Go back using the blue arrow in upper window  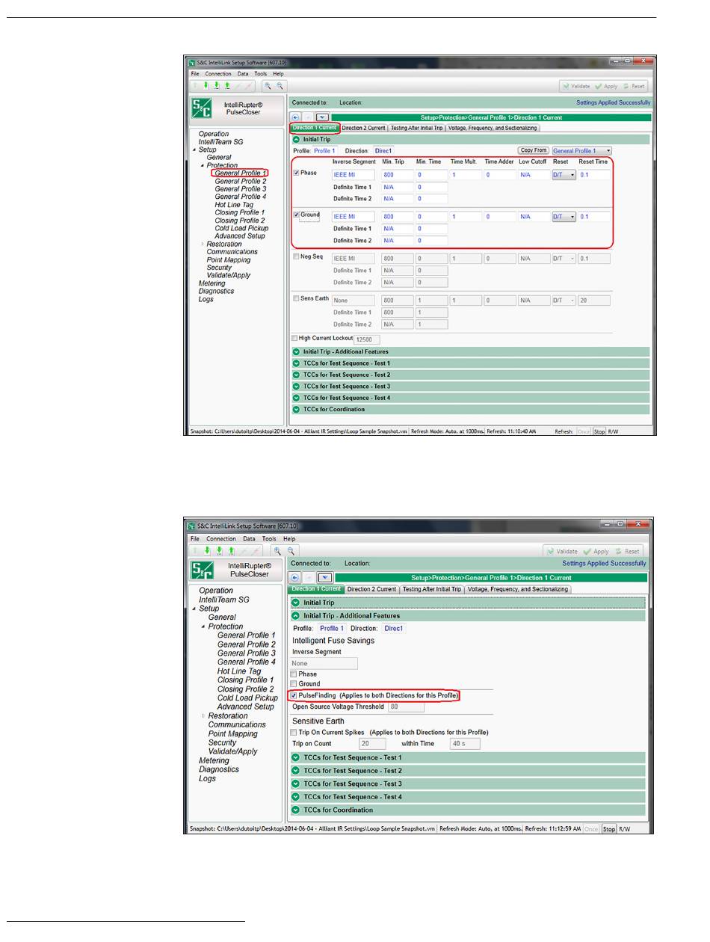(x=295, y=117)
